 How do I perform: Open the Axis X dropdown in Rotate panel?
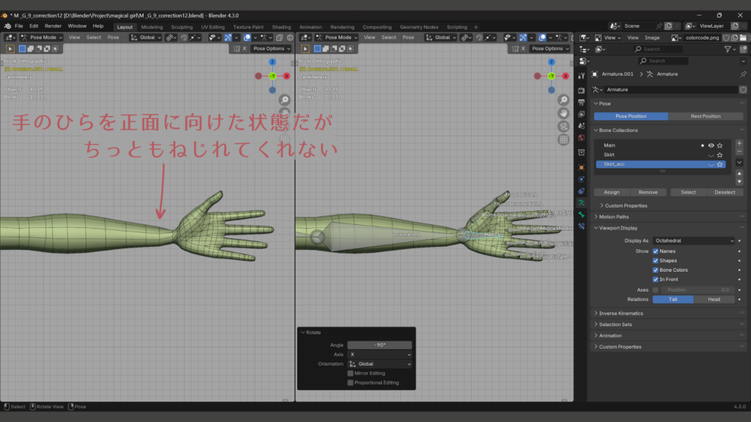click(379, 354)
